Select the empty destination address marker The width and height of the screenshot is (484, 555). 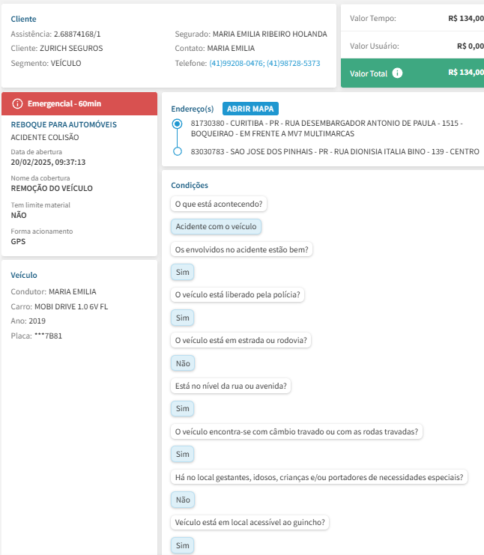177,151
